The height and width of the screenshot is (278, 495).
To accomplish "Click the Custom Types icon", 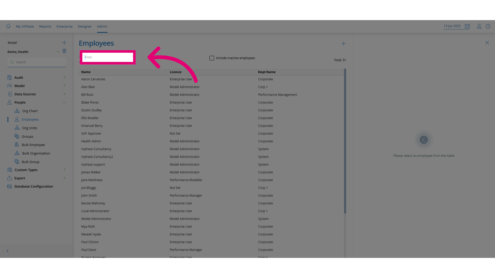I will click(10, 170).
